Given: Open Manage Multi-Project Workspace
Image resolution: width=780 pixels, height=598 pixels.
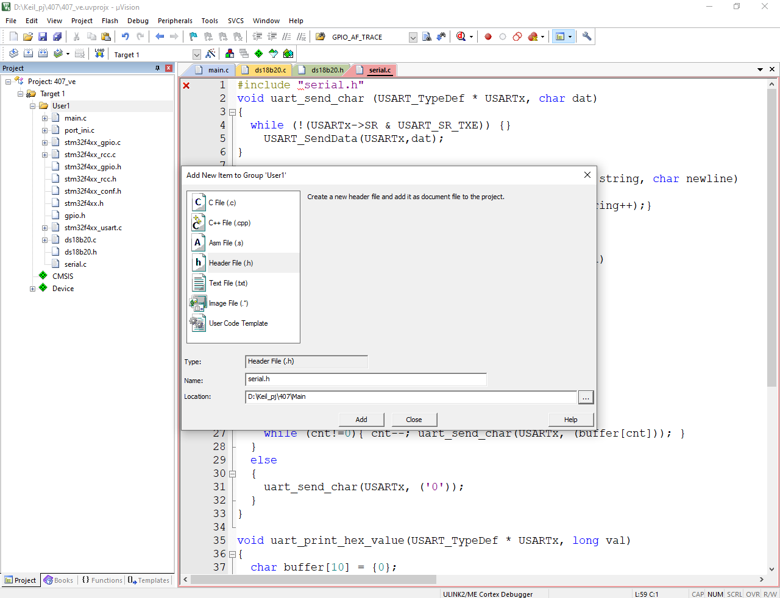Looking at the screenshot, I should (x=244, y=54).
